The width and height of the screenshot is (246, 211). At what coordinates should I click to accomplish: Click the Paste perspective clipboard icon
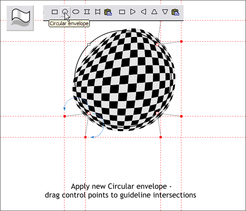175,12
